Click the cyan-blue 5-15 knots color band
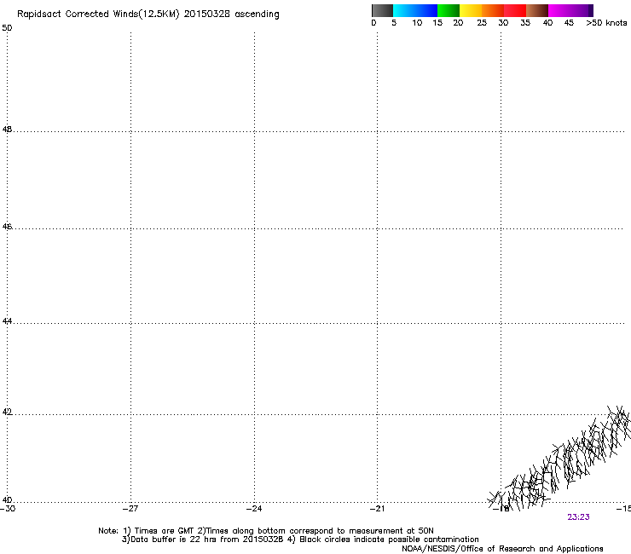This screenshot has height=554, width=631. point(415,10)
